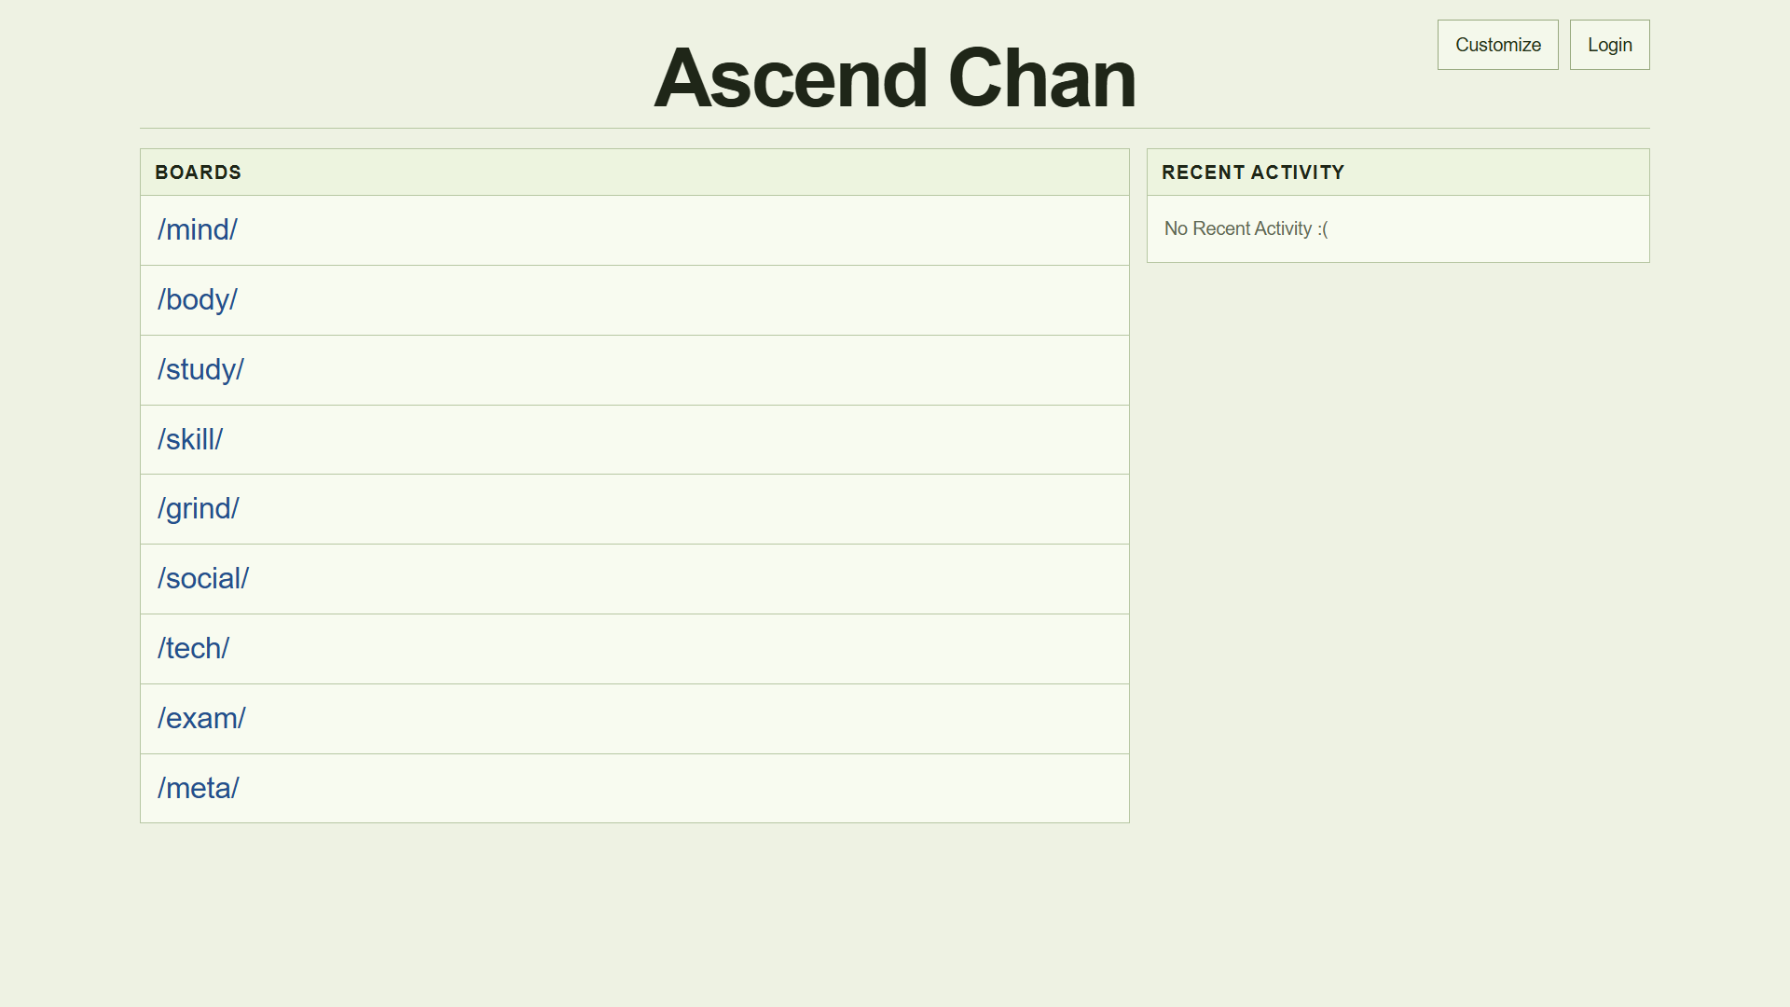Visit the /skill/ board

pyautogui.click(x=190, y=439)
